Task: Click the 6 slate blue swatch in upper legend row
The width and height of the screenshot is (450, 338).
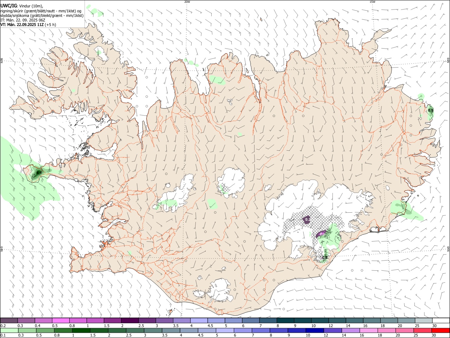Action: point(251,320)
